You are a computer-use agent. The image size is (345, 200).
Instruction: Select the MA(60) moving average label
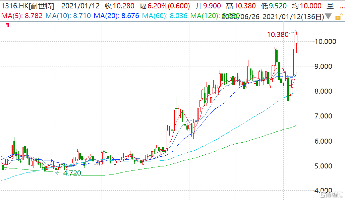pyautogui.click(x=164, y=15)
